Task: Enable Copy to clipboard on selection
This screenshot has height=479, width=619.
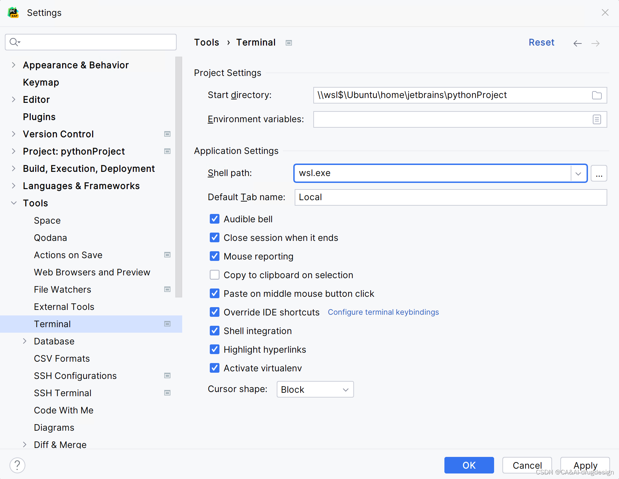Action: coord(215,275)
